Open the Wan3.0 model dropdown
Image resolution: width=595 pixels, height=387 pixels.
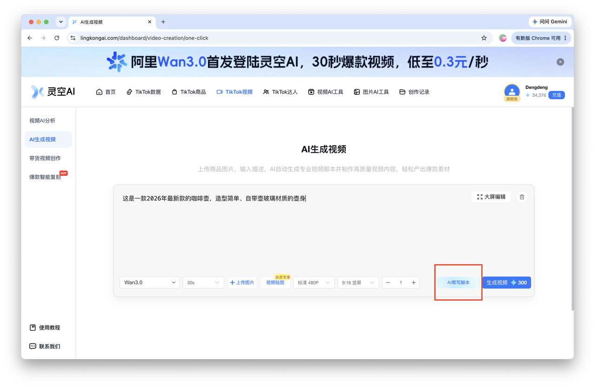pyautogui.click(x=150, y=282)
